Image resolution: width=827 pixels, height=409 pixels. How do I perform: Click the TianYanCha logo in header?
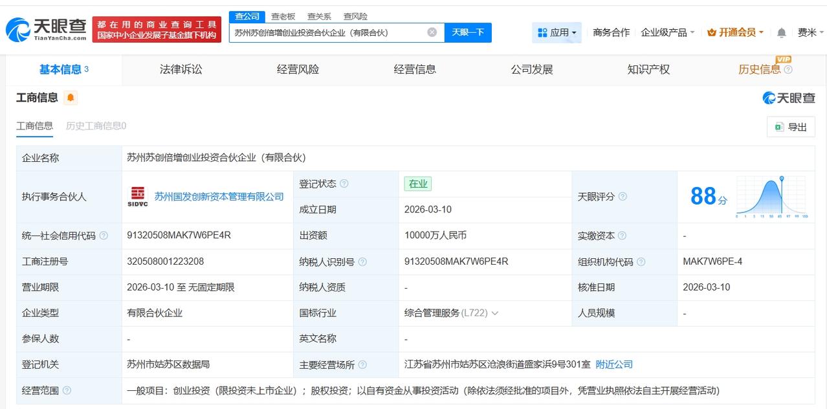47,30
